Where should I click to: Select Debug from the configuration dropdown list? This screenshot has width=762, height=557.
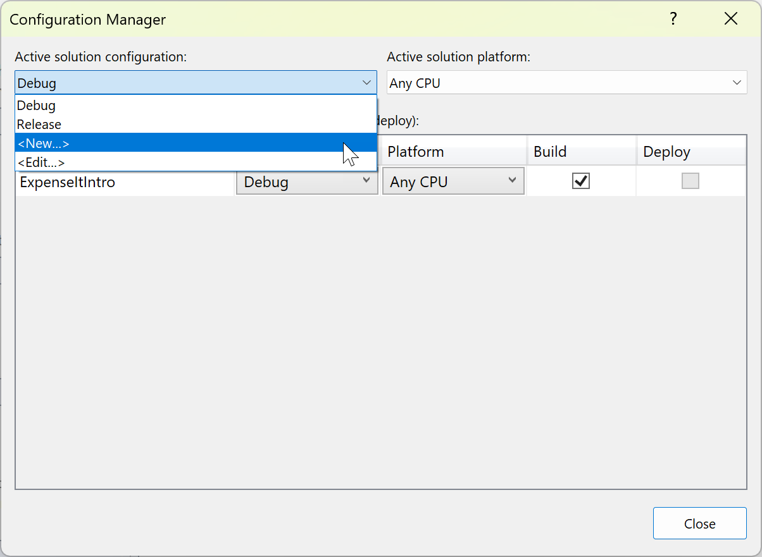36,105
